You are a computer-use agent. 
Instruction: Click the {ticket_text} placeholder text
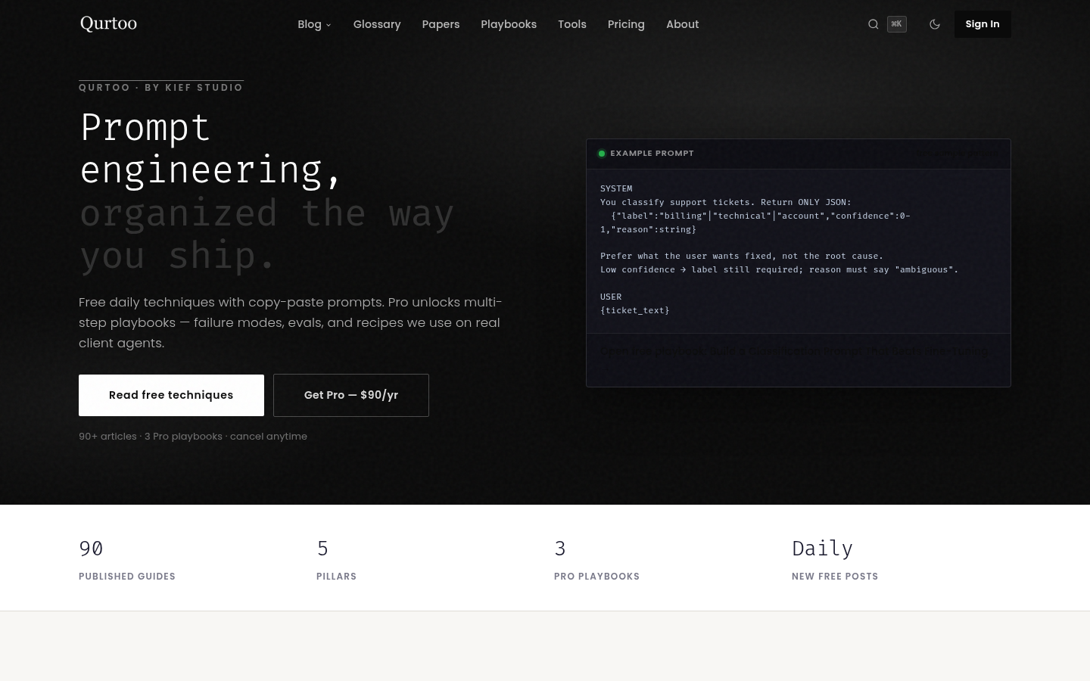[x=635, y=310]
